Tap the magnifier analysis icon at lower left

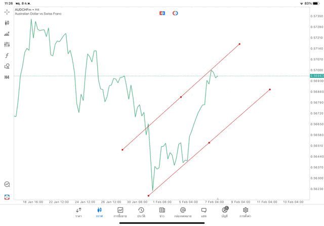tap(7, 185)
